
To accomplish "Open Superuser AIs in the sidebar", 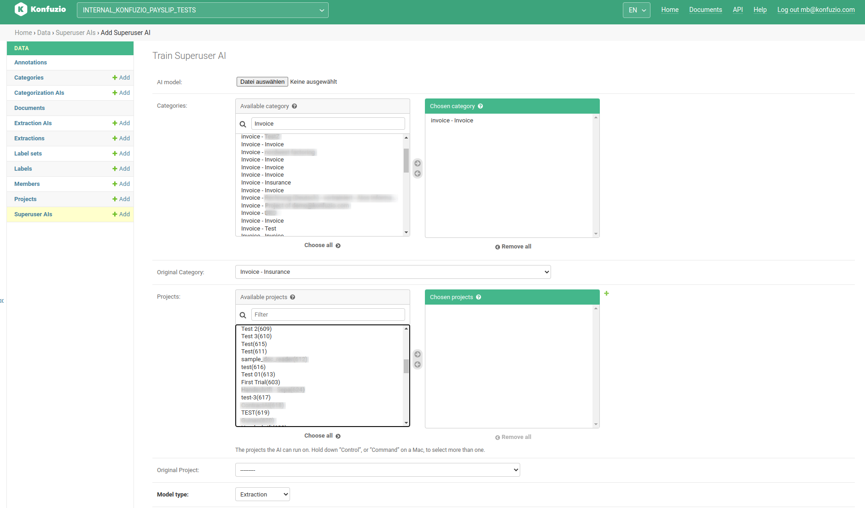I will click(x=33, y=214).
